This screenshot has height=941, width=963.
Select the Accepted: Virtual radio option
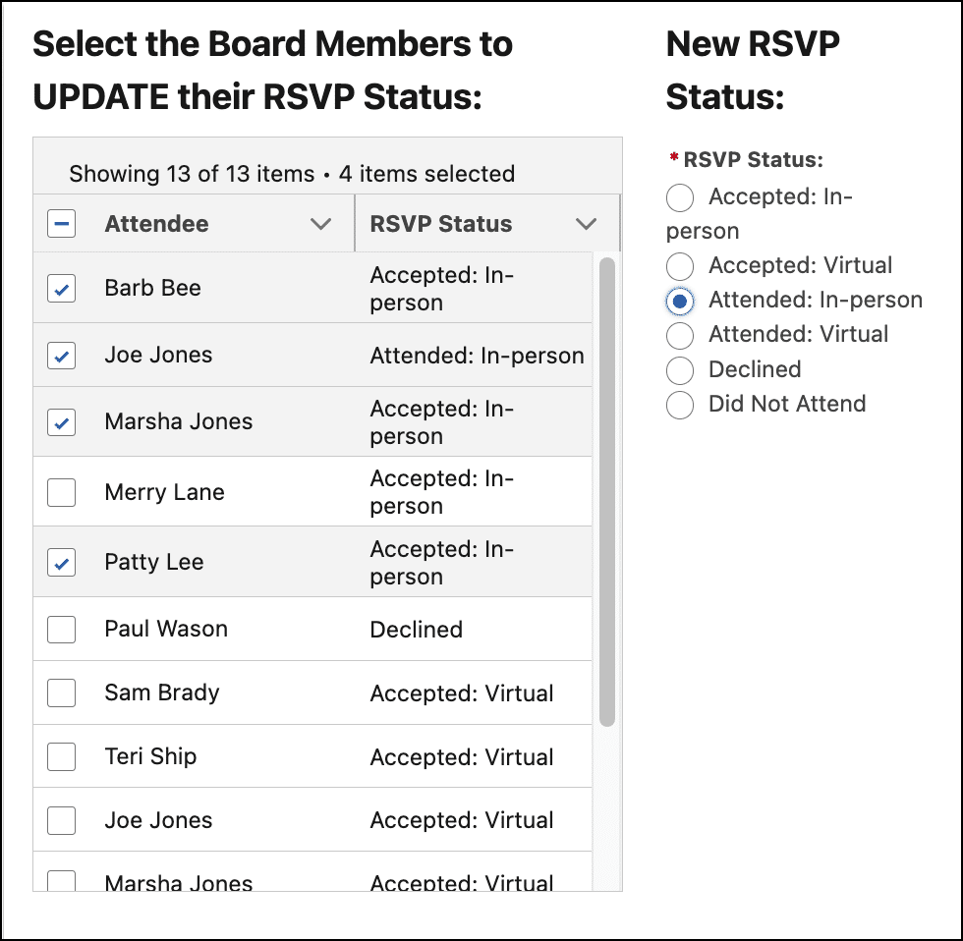(x=680, y=266)
